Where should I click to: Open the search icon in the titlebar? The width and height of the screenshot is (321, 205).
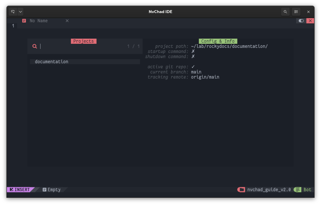[285, 12]
